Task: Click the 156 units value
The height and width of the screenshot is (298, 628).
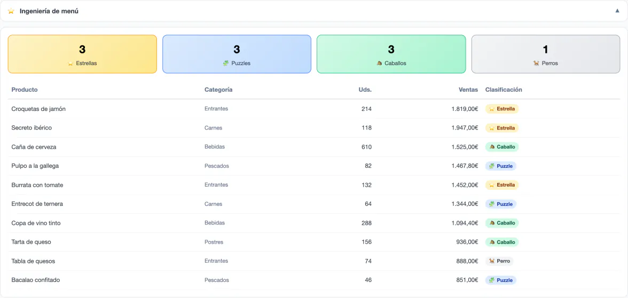Action: pyautogui.click(x=366, y=242)
